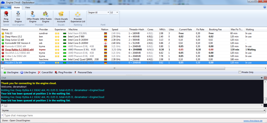267x123 pixels.
Task: Click the Use Engine ribbon icon
Action: [x=18, y=17]
